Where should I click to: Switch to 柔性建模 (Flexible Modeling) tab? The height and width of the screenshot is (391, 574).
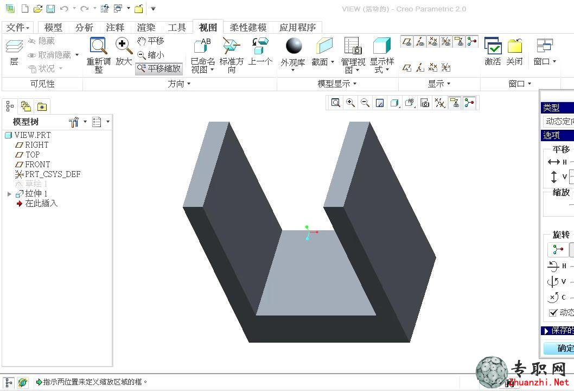[x=248, y=28]
